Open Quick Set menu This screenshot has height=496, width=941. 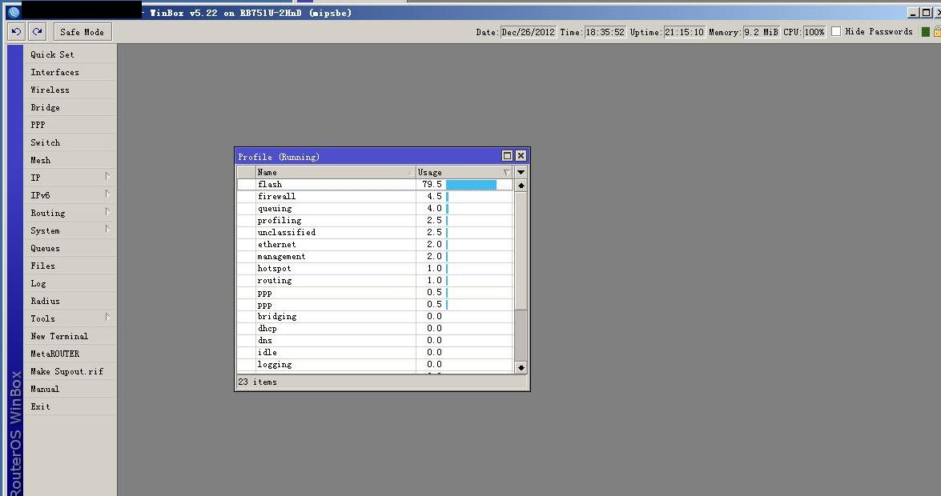(x=70, y=54)
